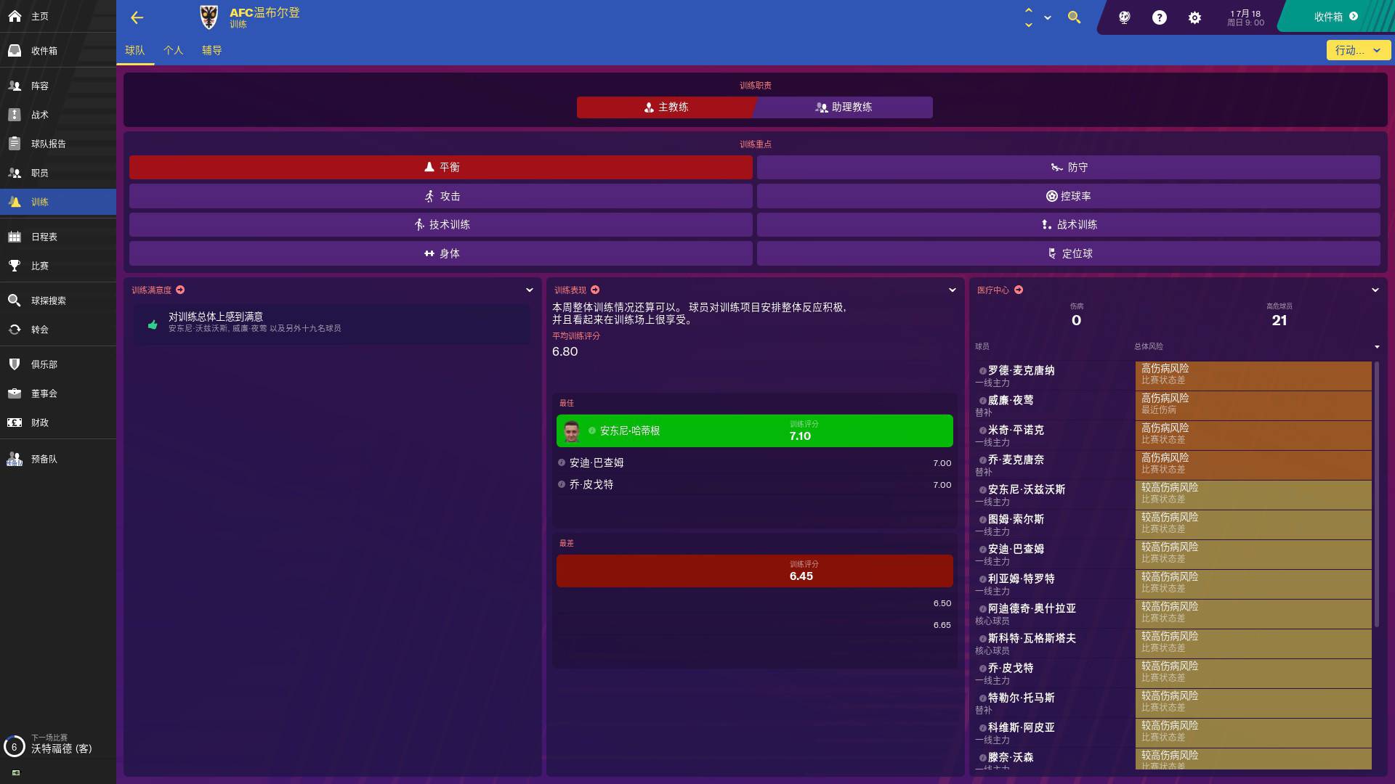Assign training to 助理教练

pyautogui.click(x=844, y=107)
